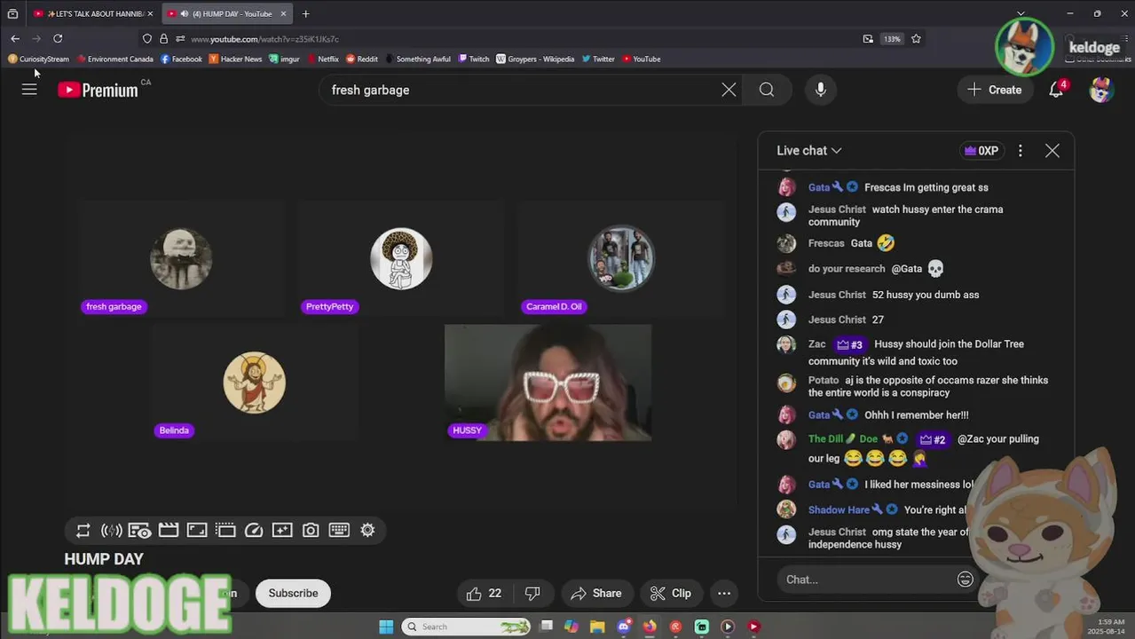Open the 133% zoom level indicator

892,39
